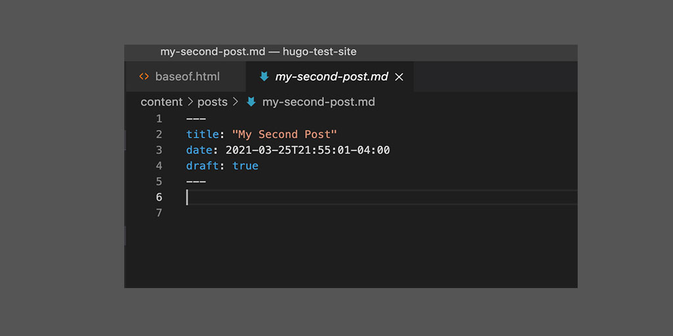Place cursor on the draft key
The image size is (673, 336).
202,166
